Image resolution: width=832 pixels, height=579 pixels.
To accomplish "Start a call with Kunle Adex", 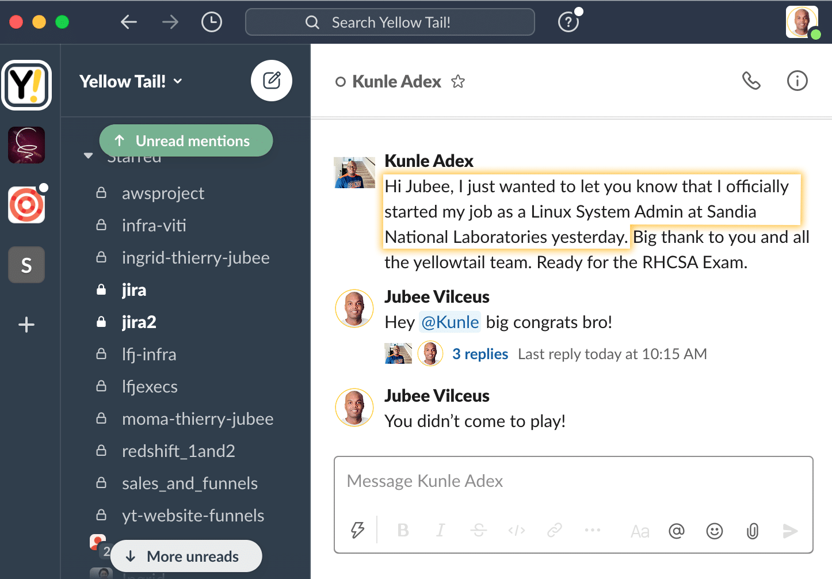I will 751,81.
